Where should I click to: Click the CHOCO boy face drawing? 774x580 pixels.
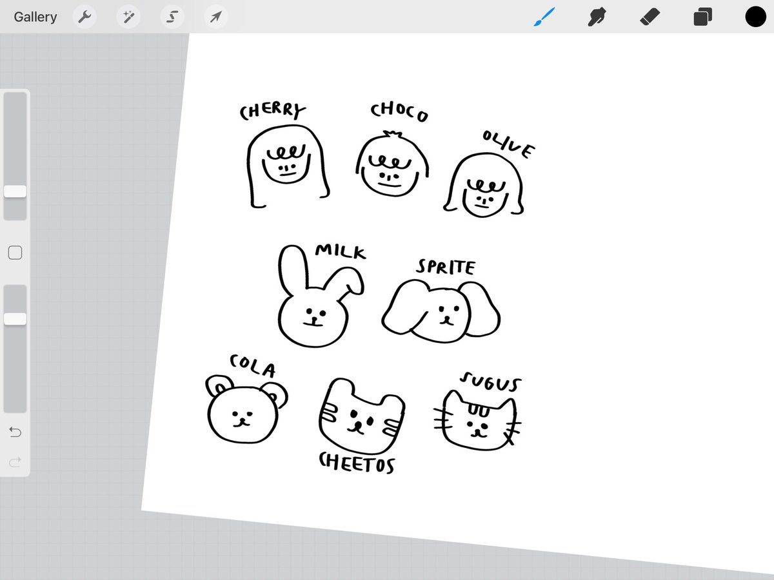(392, 164)
